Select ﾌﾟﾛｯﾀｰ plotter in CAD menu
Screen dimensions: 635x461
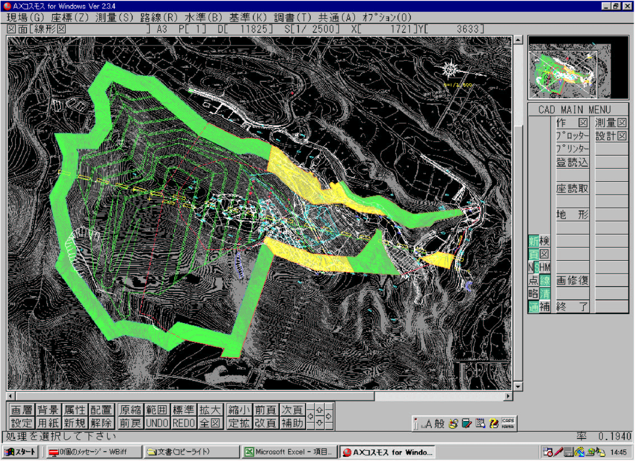[x=572, y=136]
